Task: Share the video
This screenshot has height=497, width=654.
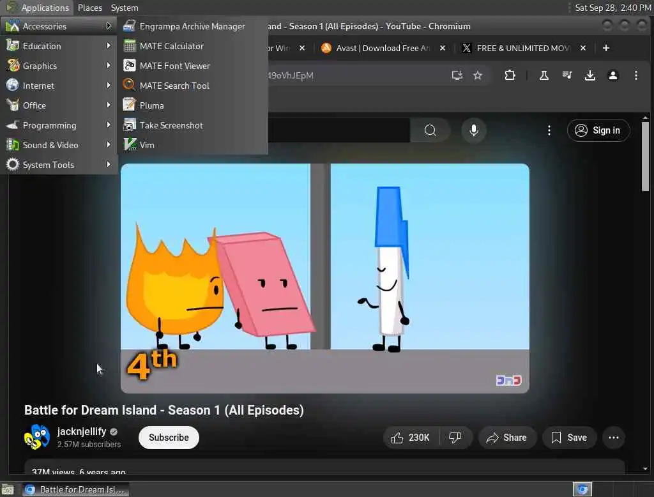Action: coord(506,438)
